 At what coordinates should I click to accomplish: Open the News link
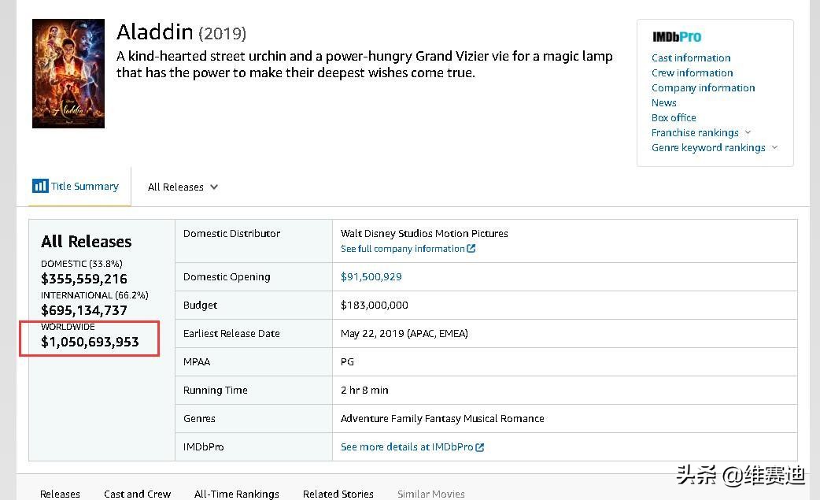tap(663, 102)
